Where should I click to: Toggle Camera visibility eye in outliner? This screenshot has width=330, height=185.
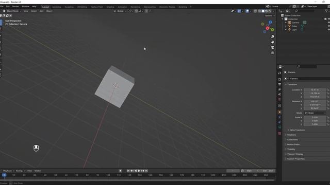(x=329, y=23)
